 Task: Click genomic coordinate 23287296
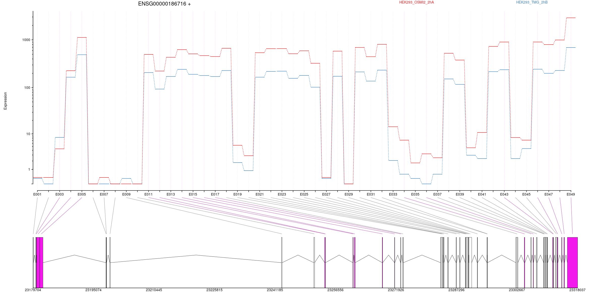(457, 290)
